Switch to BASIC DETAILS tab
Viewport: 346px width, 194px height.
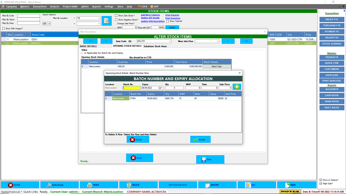(88, 46)
